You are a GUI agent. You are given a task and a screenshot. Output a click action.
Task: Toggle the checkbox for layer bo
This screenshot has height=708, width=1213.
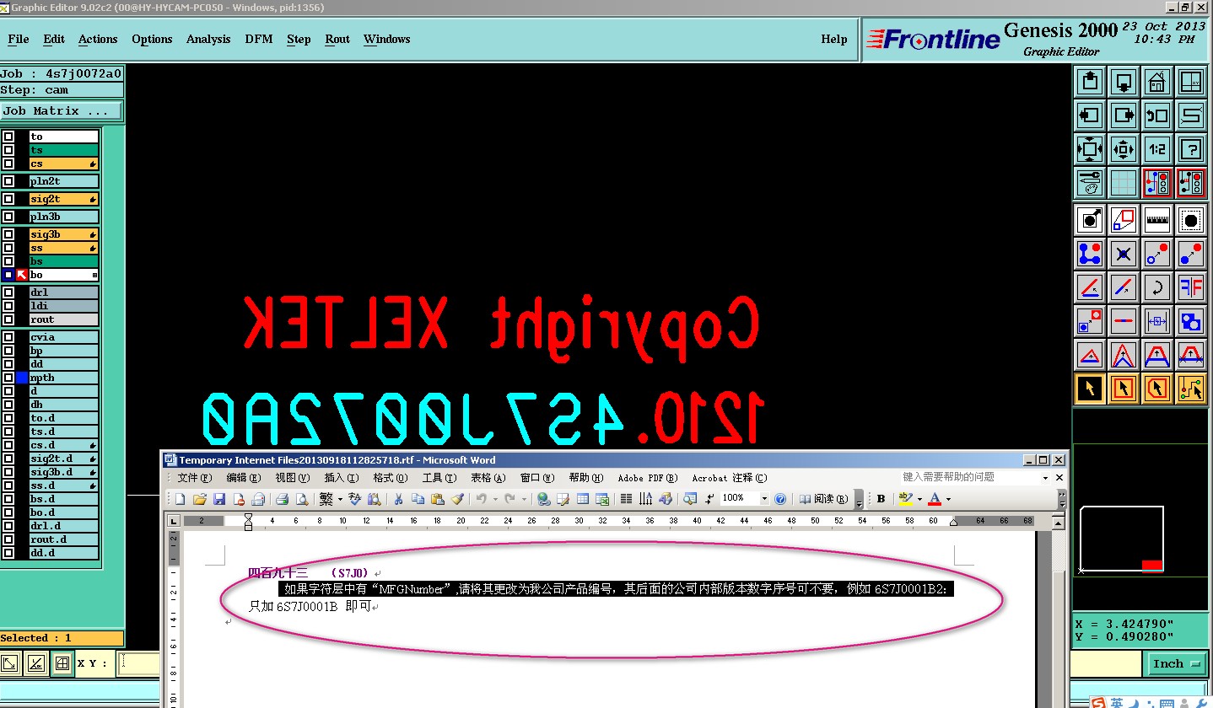[x=8, y=275]
